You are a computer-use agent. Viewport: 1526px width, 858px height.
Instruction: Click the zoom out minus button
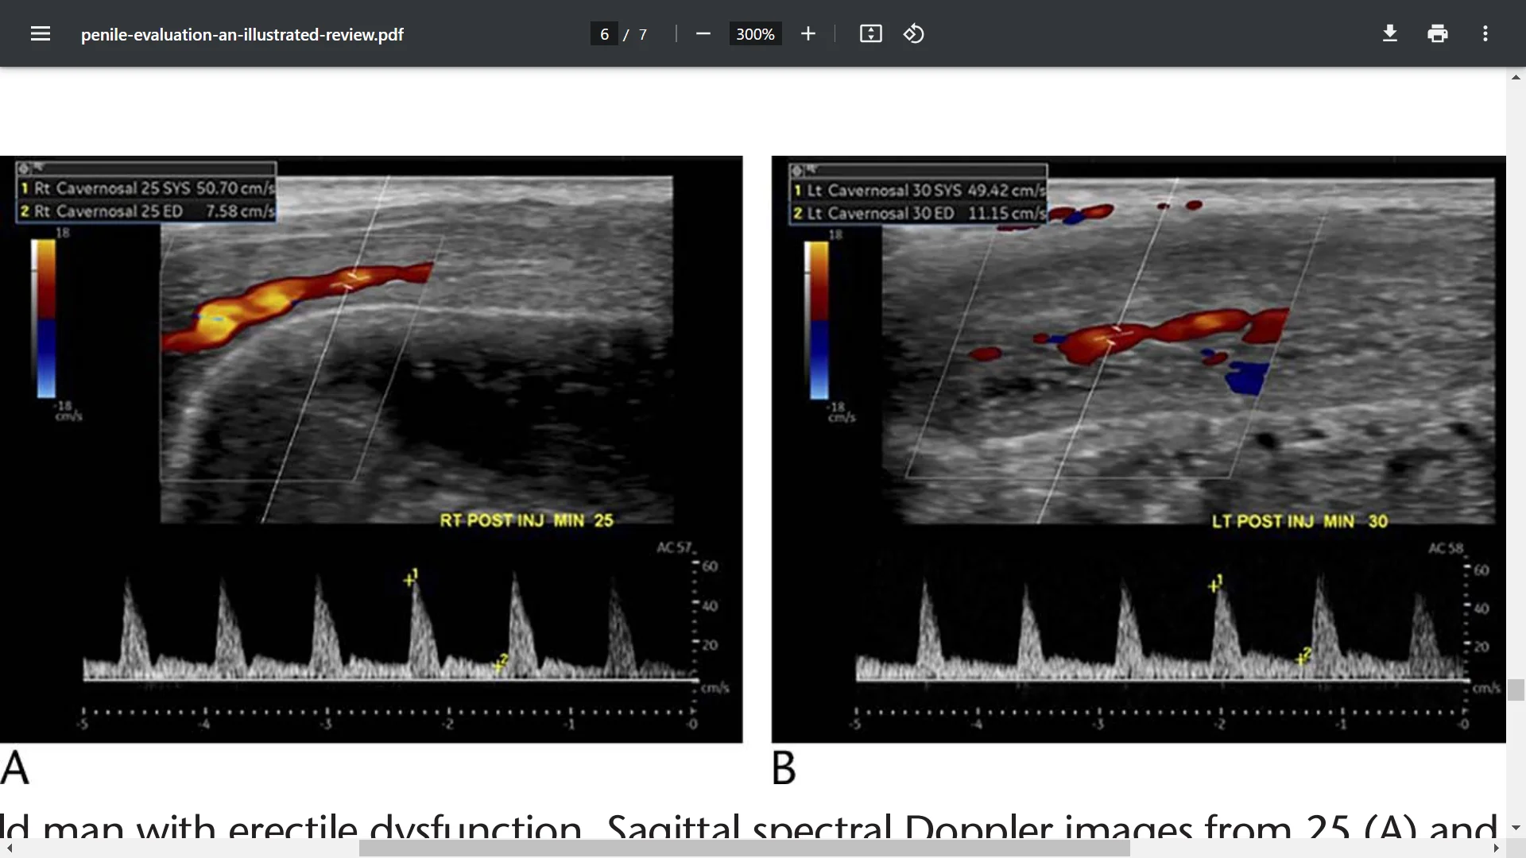tap(703, 33)
